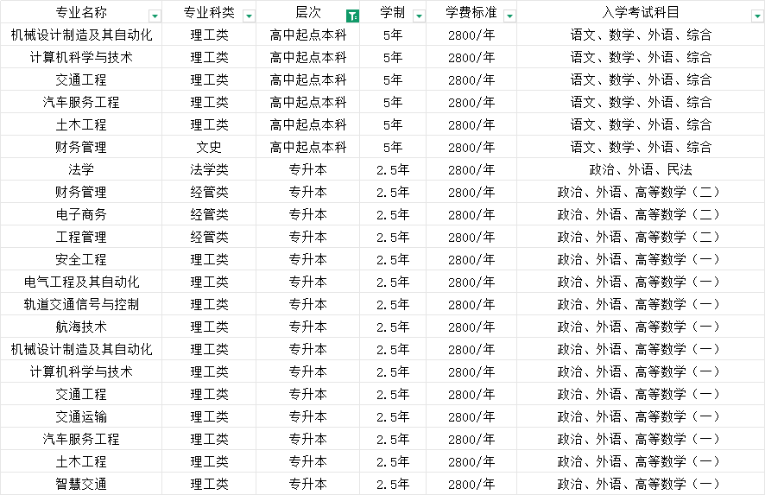Select the 智慧交通 major cell

click(x=81, y=484)
